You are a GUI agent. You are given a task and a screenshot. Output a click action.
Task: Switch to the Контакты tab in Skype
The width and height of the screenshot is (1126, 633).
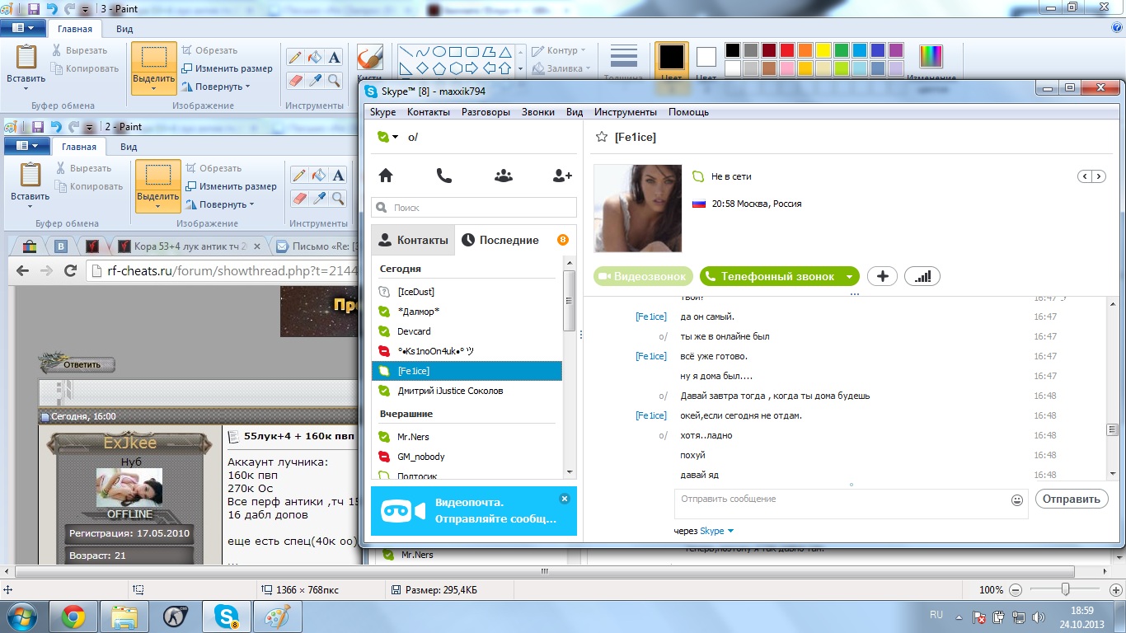pyautogui.click(x=413, y=240)
